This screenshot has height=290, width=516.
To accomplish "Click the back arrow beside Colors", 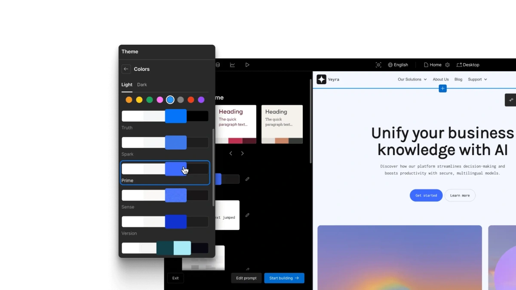I will tap(126, 69).
